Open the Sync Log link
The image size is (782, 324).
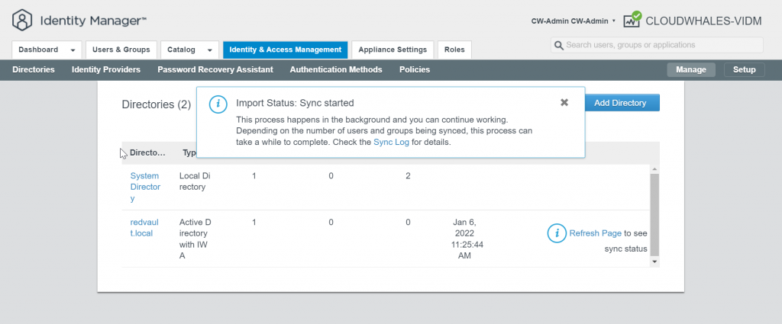391,142
